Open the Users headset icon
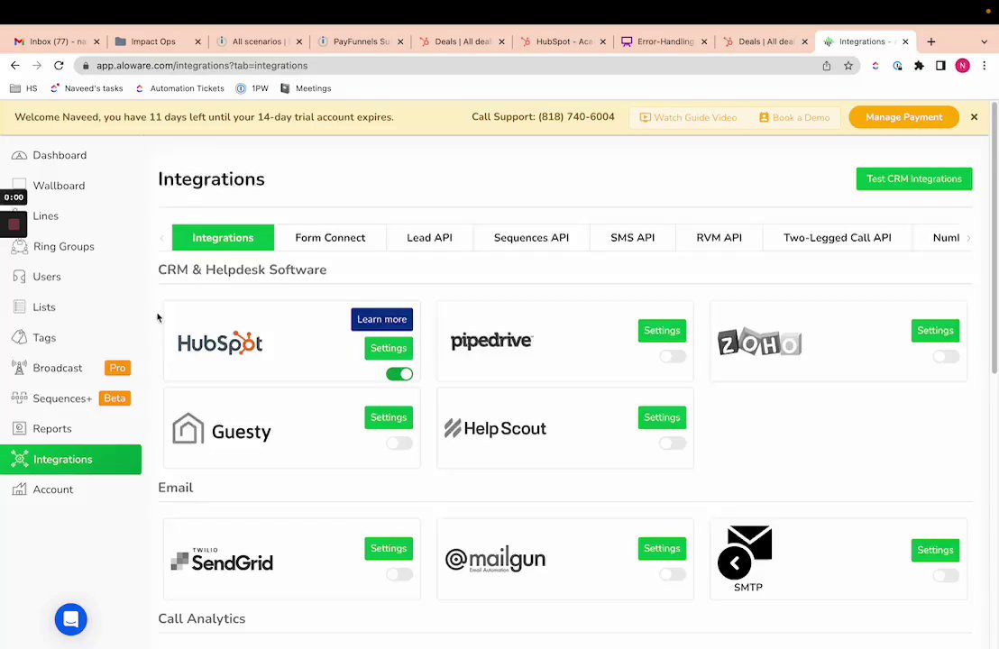Image resolution: width=999 pixels, height=649 pixels. pyautogui.click(x=19, y=277)
